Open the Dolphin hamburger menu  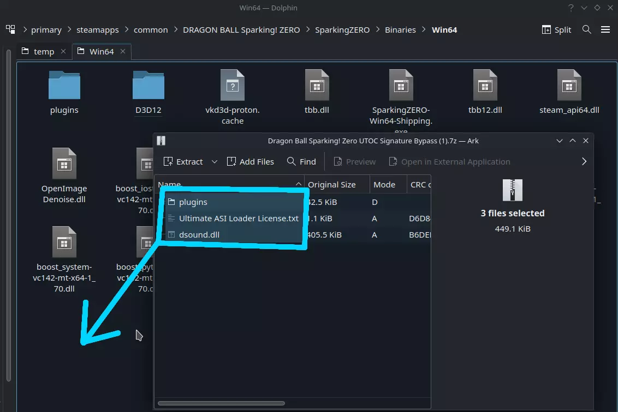pos(605,29)
